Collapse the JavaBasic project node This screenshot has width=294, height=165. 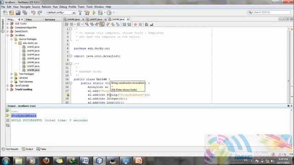7,35
